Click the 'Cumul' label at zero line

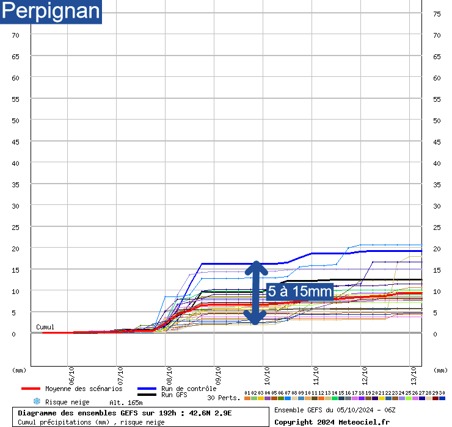(x=45, y=328)
